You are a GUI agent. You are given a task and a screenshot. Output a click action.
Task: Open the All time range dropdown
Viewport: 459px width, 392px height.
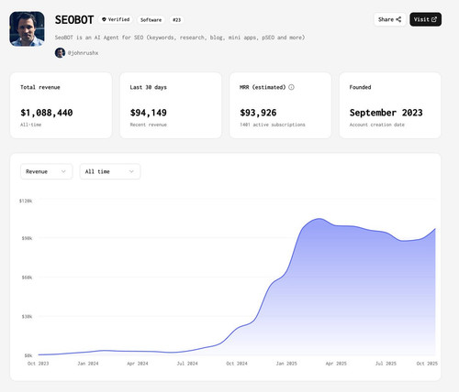[110, 171]
